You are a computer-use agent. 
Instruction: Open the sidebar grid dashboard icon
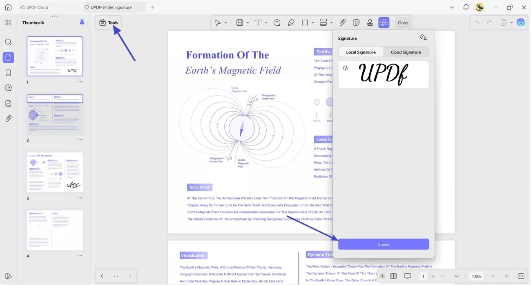click(8, 22)
